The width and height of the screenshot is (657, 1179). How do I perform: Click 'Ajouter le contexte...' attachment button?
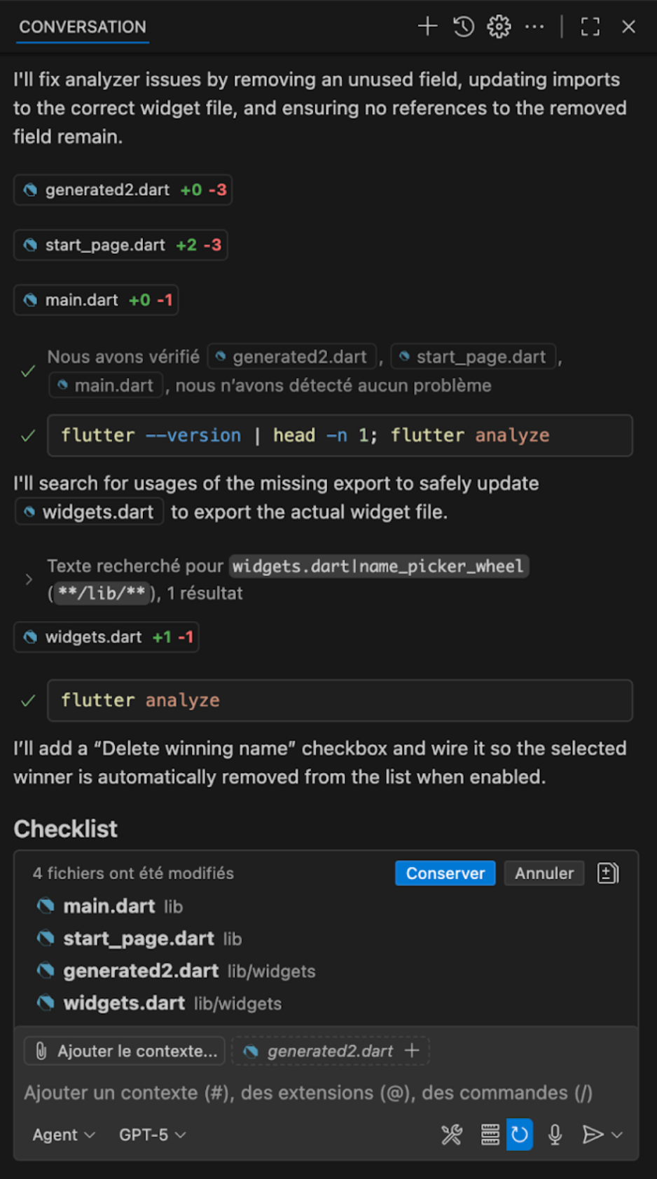(125, 1051)
